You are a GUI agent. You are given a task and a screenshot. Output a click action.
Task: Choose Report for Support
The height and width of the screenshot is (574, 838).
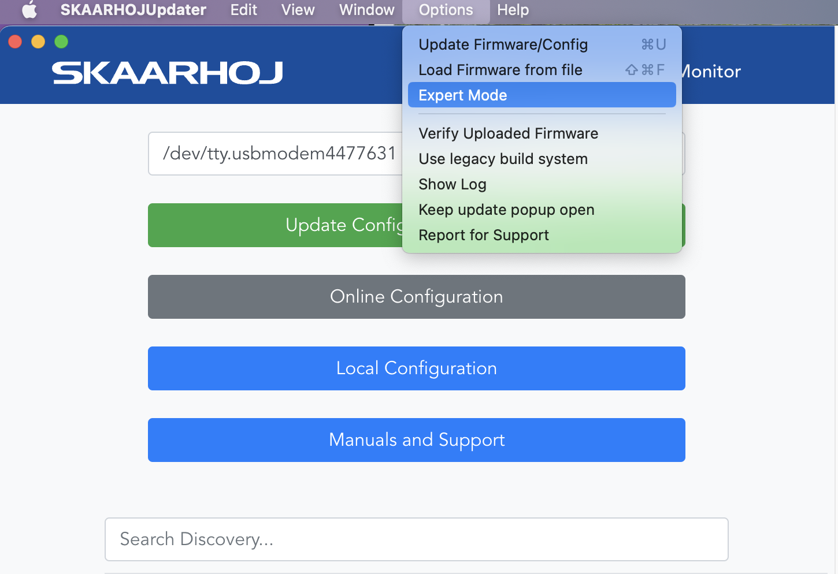pos(542,235)
